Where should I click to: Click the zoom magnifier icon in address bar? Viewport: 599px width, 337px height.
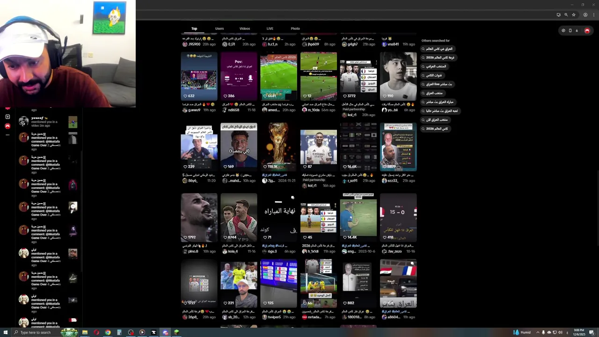pos(566,15)
